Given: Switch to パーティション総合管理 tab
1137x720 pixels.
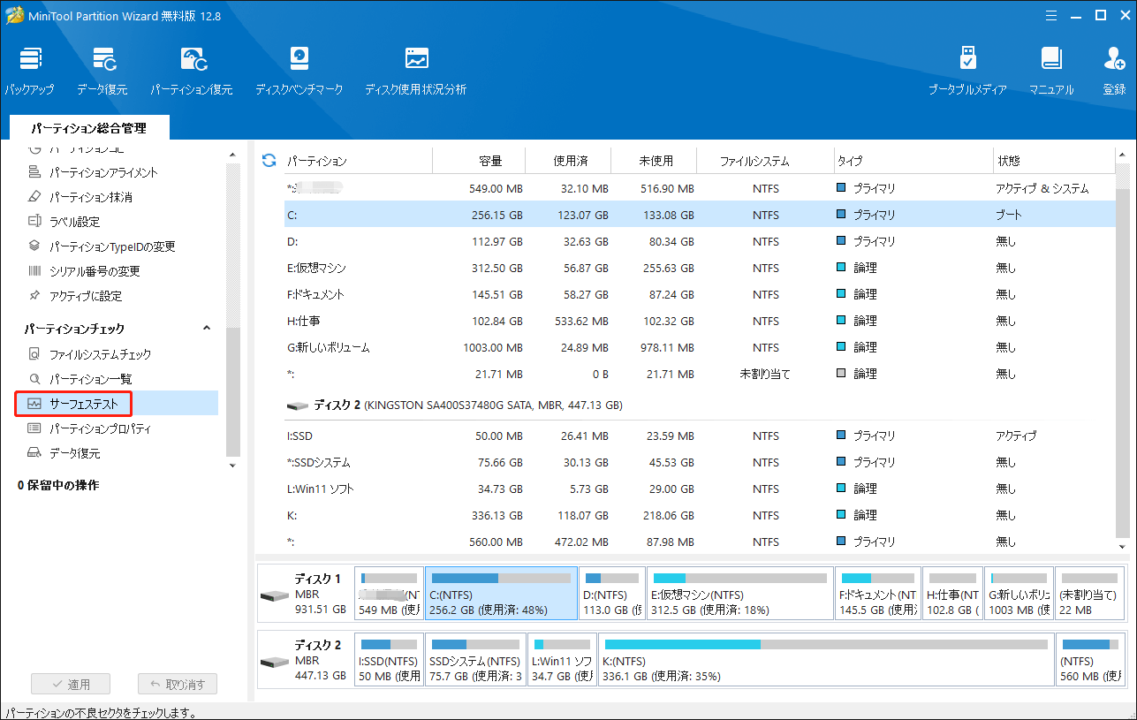Looking at the screenshot, I should point(88,128).
